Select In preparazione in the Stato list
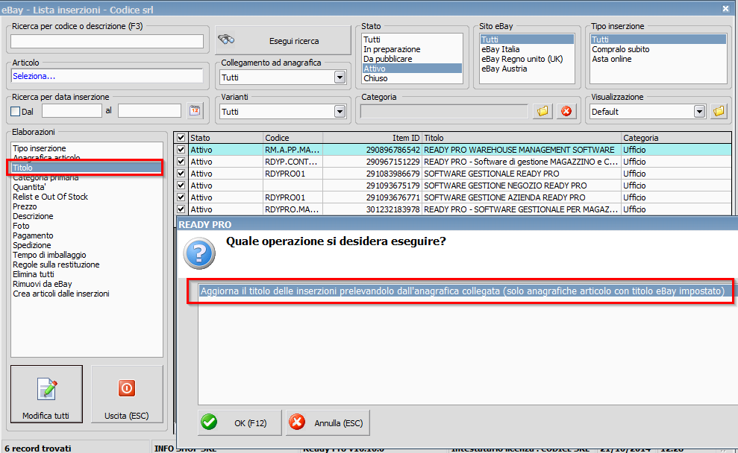Screen dimensions: 738x453 click(x=412, y=49)
